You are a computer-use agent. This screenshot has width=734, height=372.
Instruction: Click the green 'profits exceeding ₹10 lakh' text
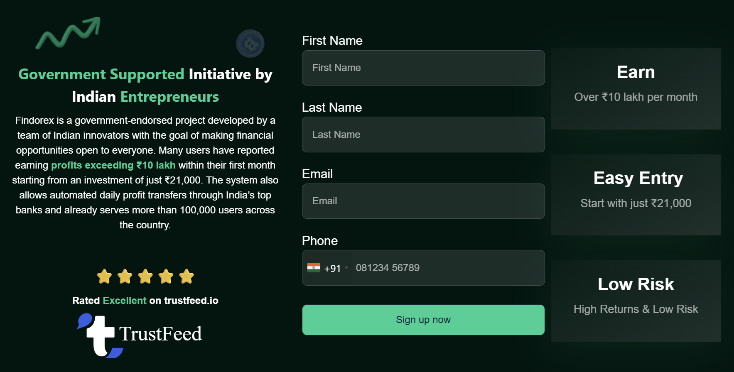113,165
